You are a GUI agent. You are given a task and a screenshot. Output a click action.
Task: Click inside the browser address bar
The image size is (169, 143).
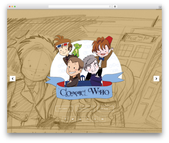tap(79, 7)
